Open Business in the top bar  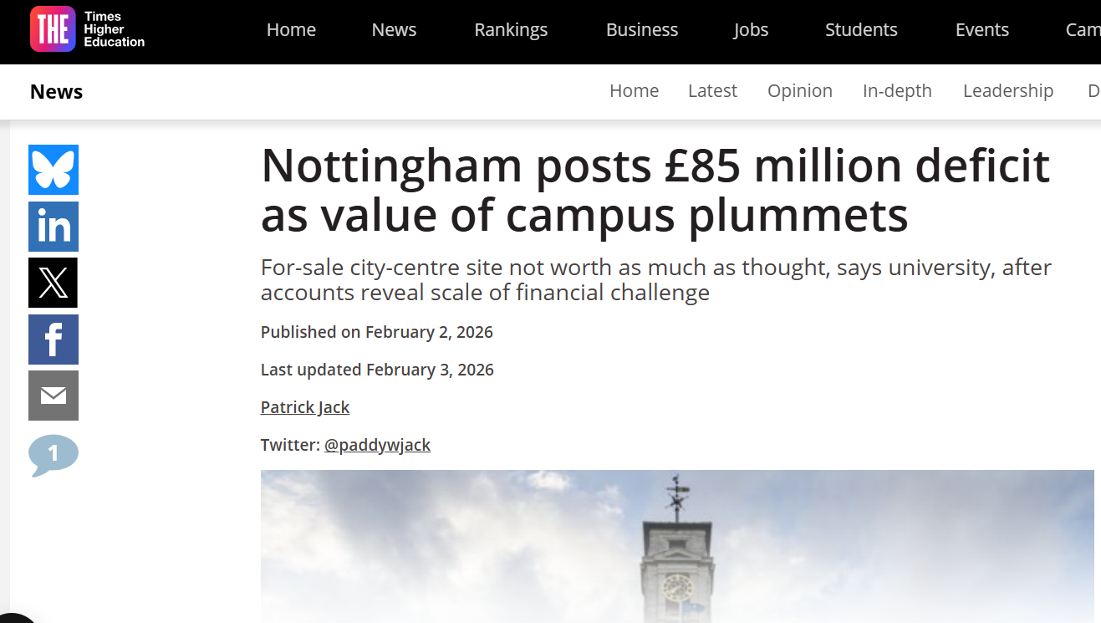642,30
